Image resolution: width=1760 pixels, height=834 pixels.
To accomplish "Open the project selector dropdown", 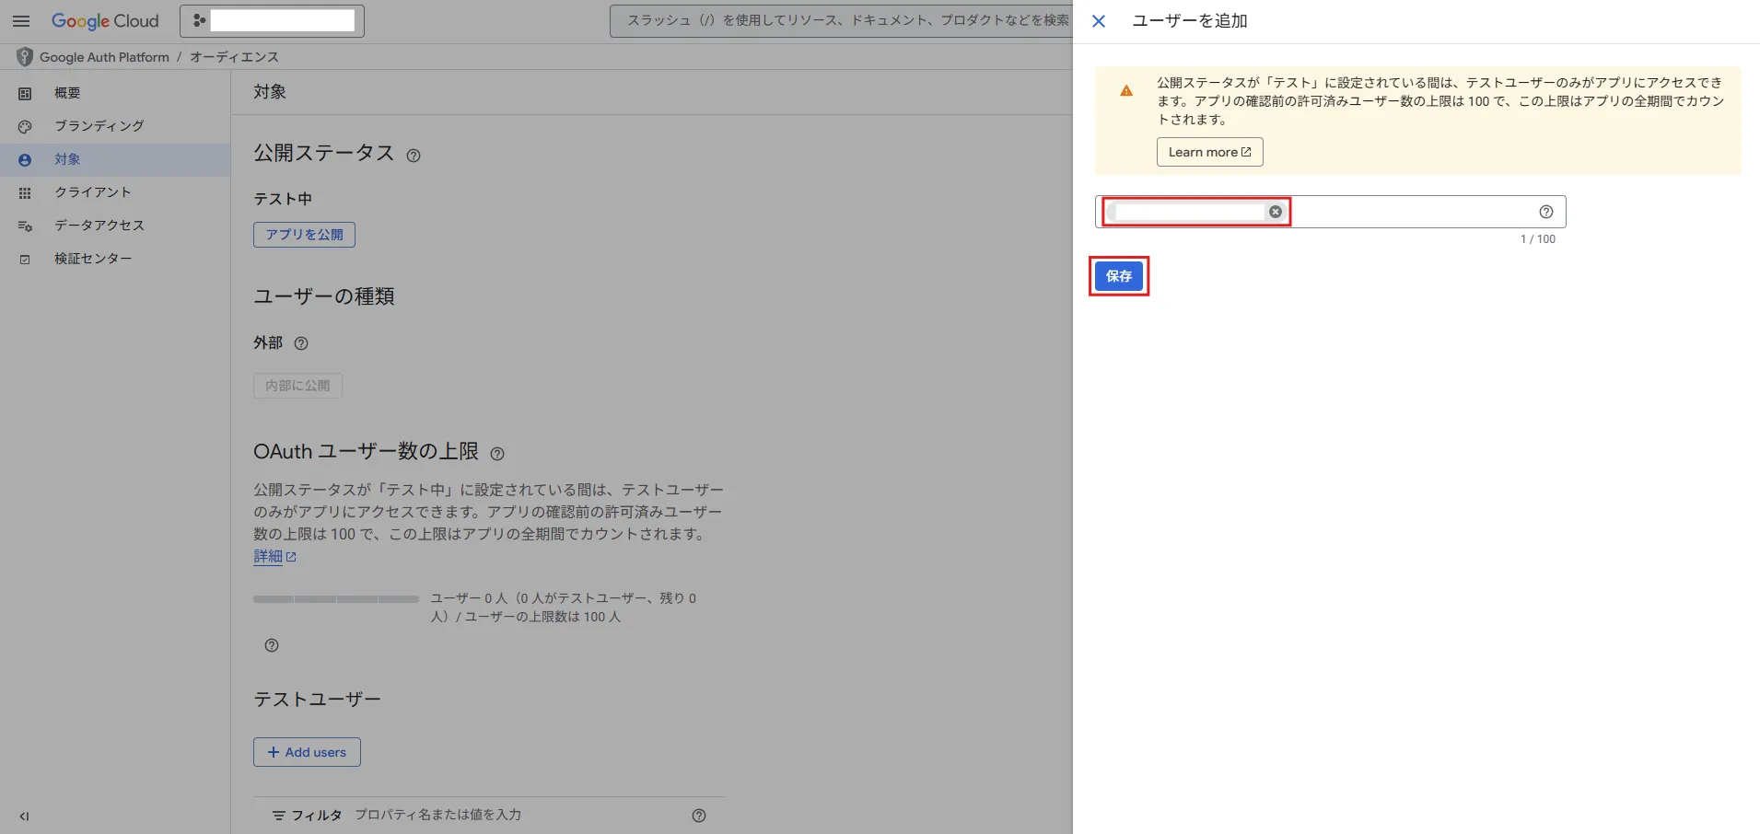I will pyautogui.click(x=272, y=21).
